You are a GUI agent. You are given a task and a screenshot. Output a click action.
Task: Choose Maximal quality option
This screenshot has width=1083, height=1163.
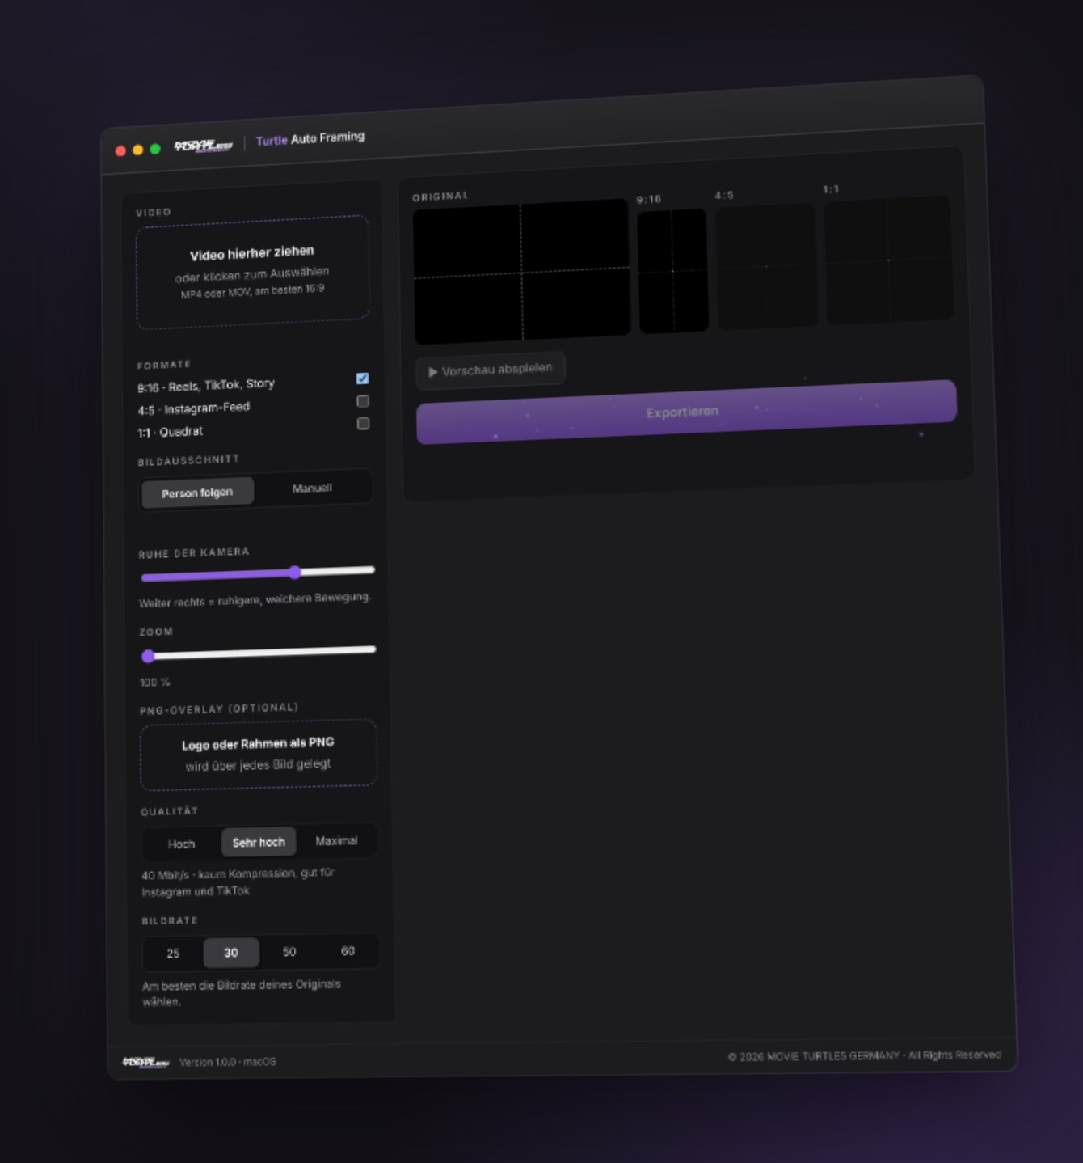pyautogui.click(x=336, y=841)
